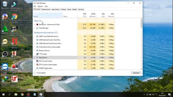Image resolution: width=173 pixels, height=97 pixels.
Task: Switch to App history tab
Action: (56, 9)
